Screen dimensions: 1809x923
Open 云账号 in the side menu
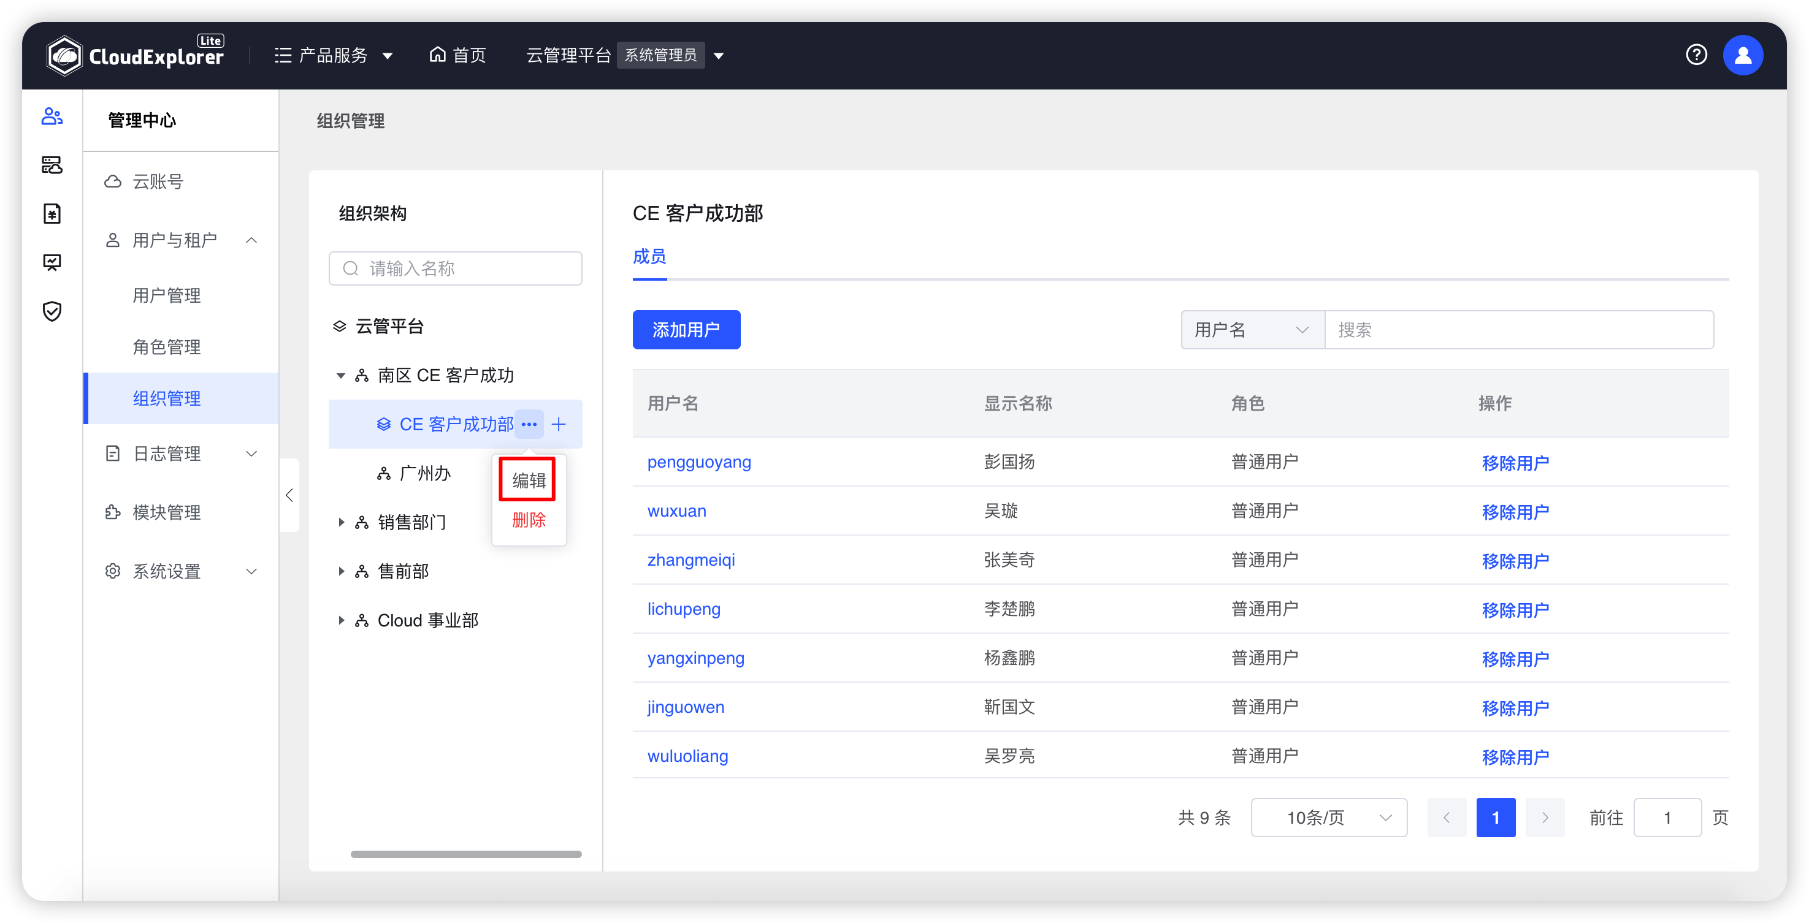pyautogui.click(x=158, y=181)
